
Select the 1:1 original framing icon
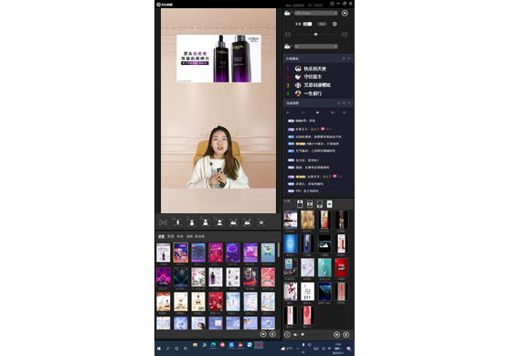(x=164, y=222)
